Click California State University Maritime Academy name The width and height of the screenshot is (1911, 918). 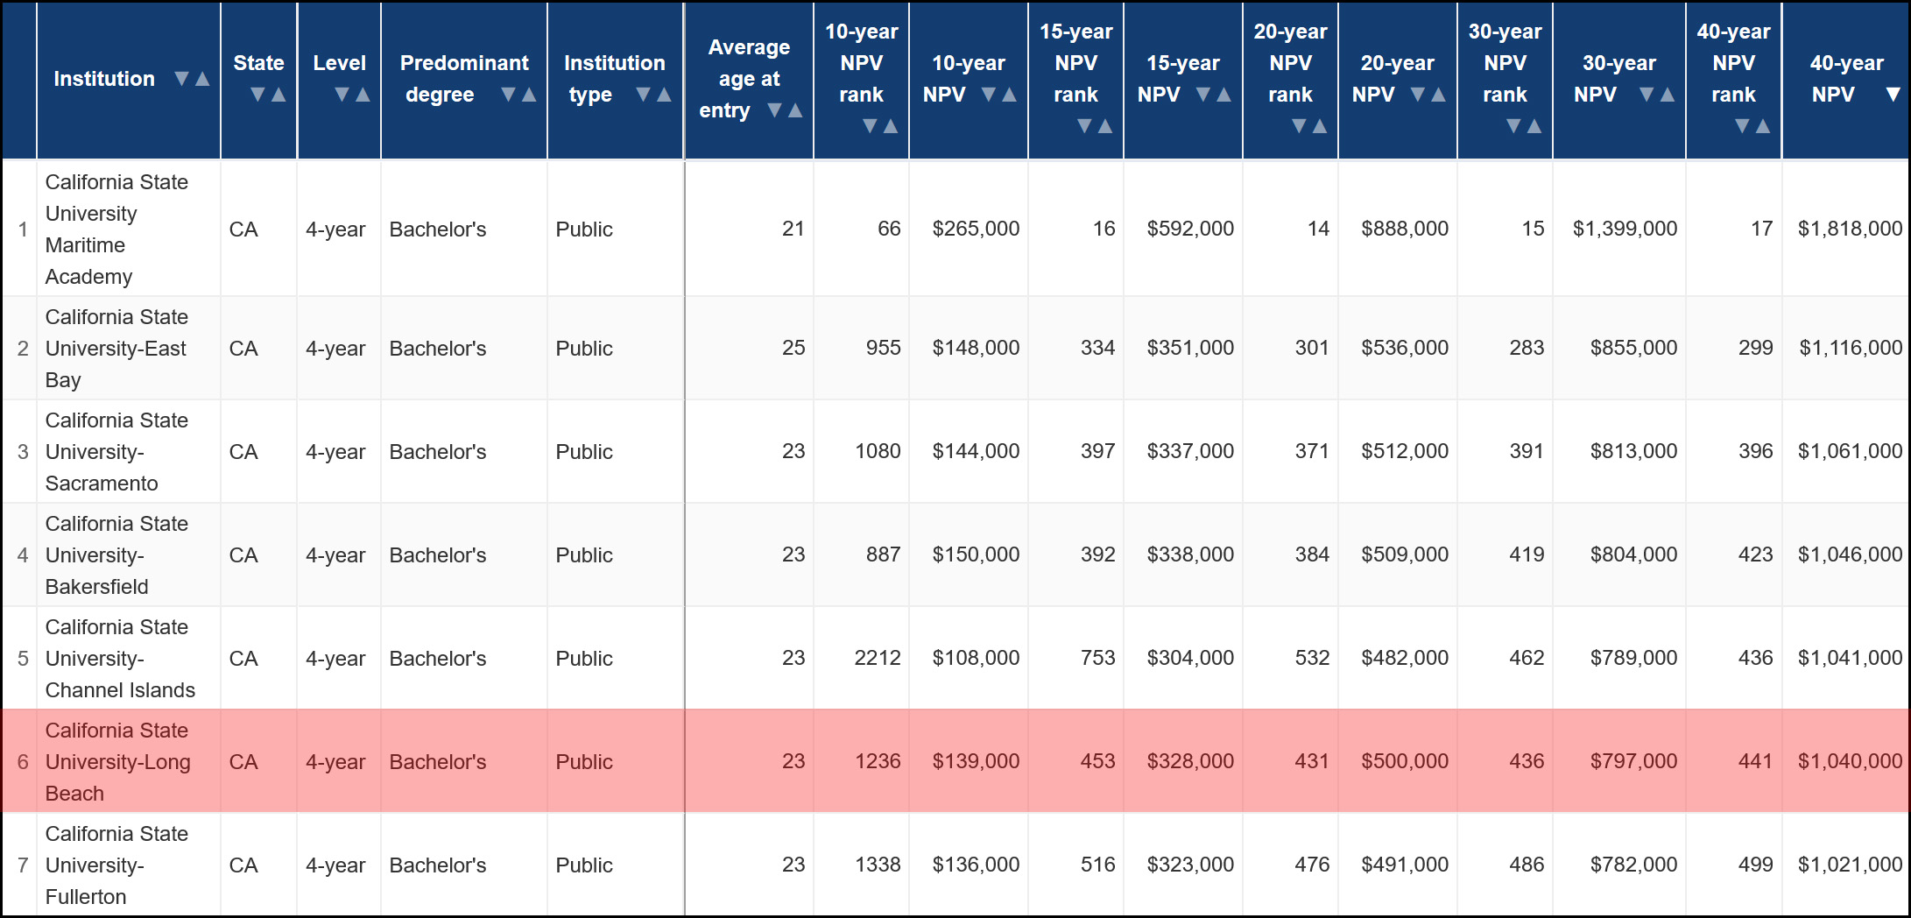click(116, 229)
